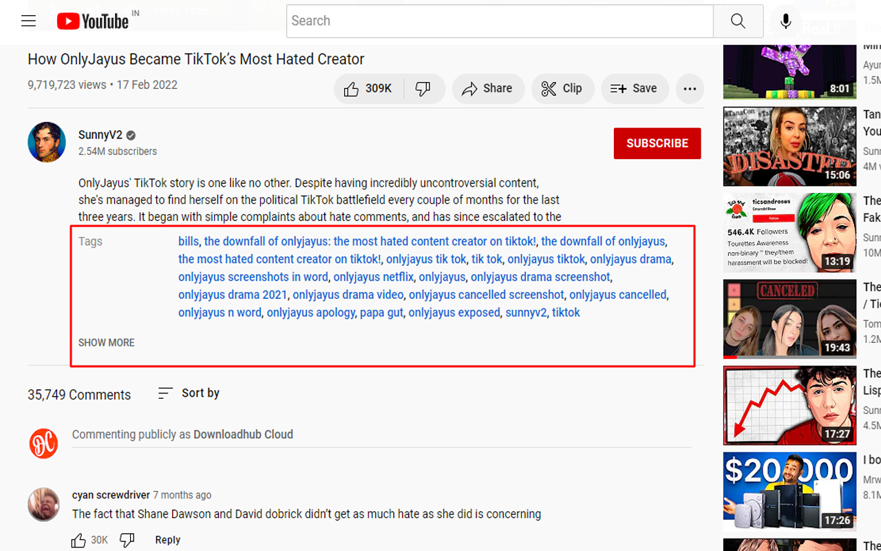Start voice search with microphone
Viewport: 881px width, 551px height.
click(x=786, y=21)
